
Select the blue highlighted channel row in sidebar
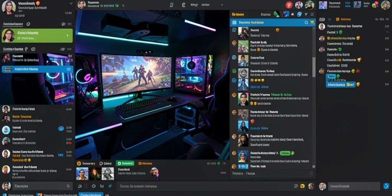(x=38, y=69)
